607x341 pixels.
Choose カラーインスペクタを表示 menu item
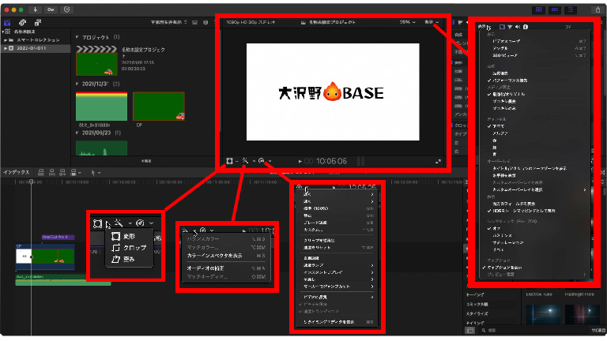[226, 256]
